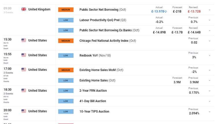Expand the Redbook YoY event details

point(209,55)
